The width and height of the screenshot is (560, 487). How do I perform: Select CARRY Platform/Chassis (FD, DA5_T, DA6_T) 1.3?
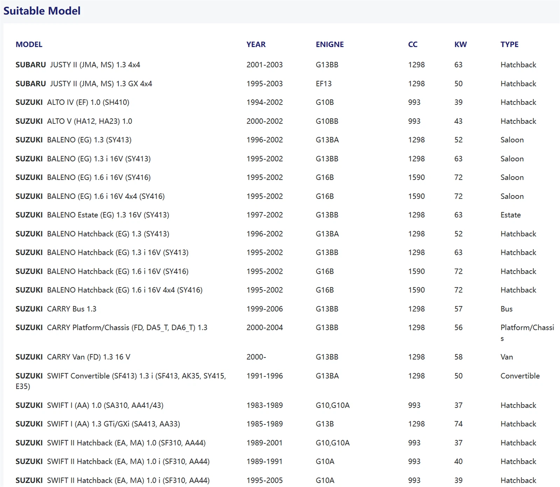111,328
